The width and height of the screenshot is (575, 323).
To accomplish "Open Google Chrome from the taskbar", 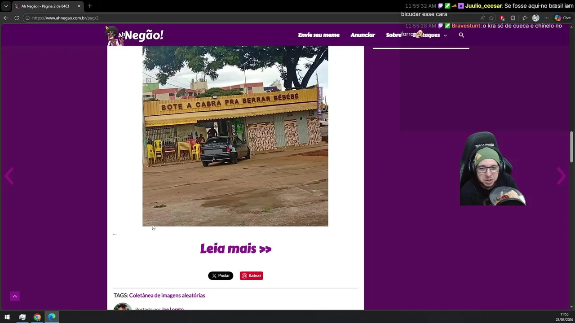I will point(37,317).
